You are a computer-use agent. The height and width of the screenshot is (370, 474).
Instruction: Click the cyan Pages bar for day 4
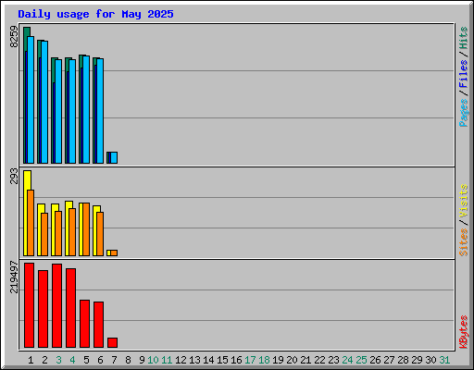click(72, 111)
